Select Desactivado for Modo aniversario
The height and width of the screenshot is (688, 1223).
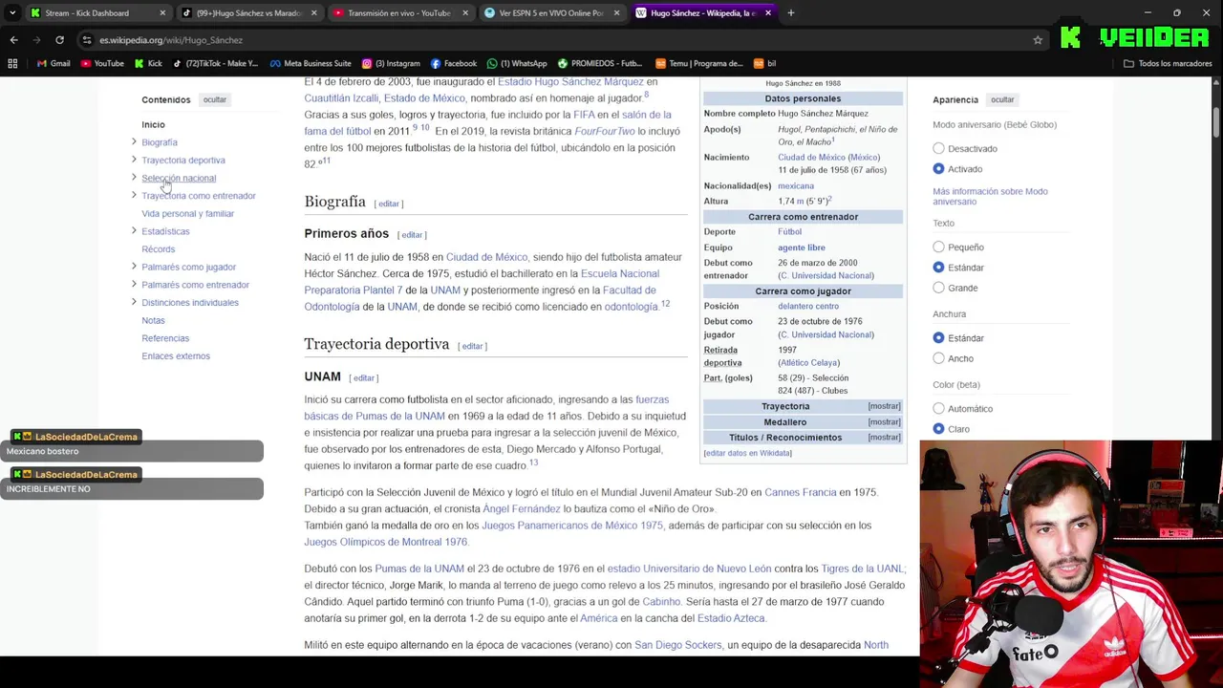(938, 149)
